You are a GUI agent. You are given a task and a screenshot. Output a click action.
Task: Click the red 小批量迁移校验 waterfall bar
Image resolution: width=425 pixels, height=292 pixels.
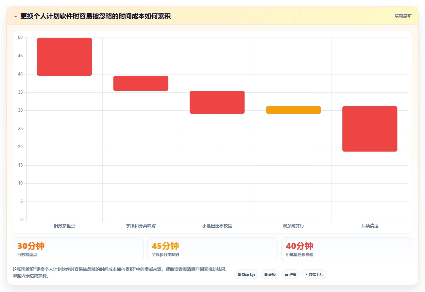217,102
